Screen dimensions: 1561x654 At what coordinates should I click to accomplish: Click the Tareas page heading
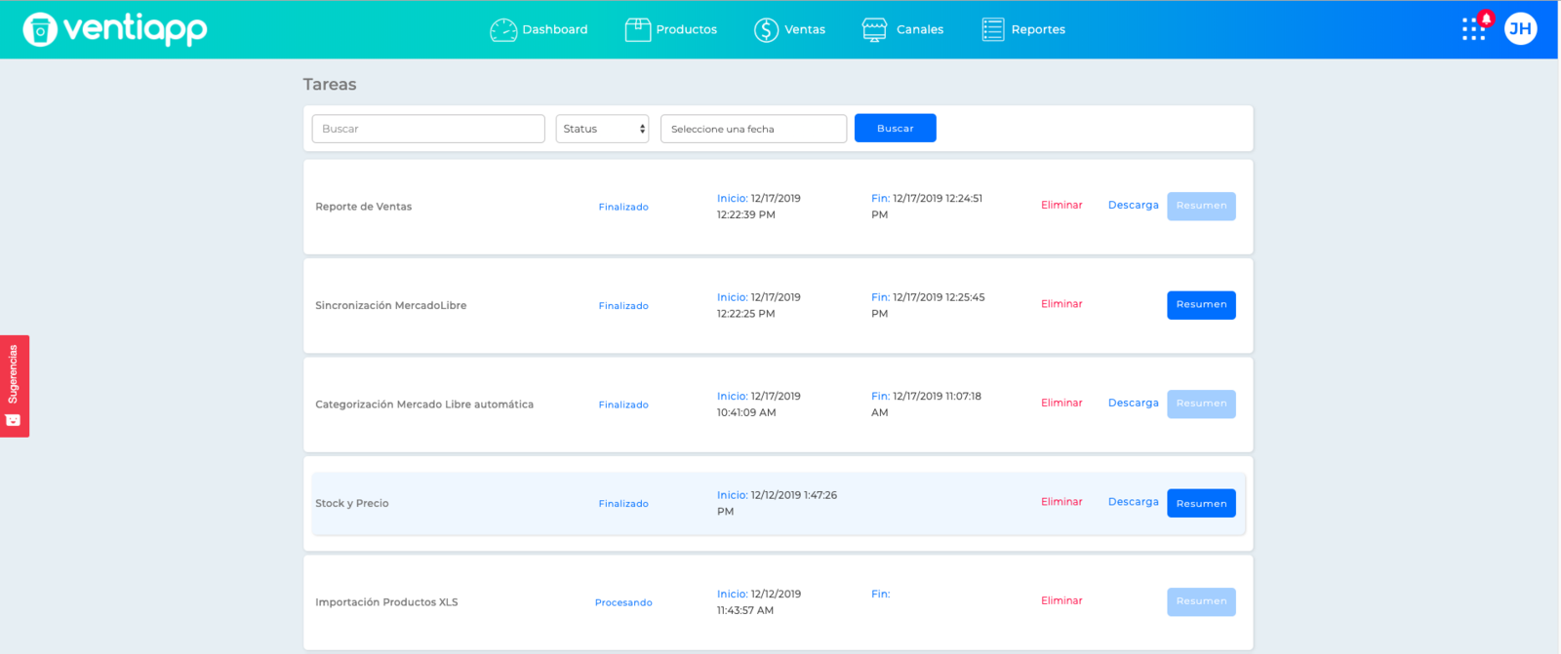(x=330, y=85)
